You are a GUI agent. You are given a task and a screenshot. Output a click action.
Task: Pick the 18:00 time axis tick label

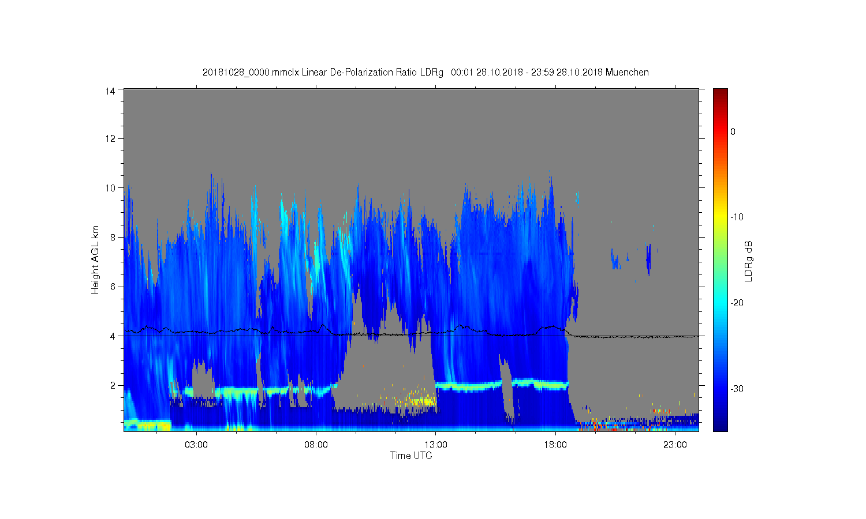click(555, 445)
